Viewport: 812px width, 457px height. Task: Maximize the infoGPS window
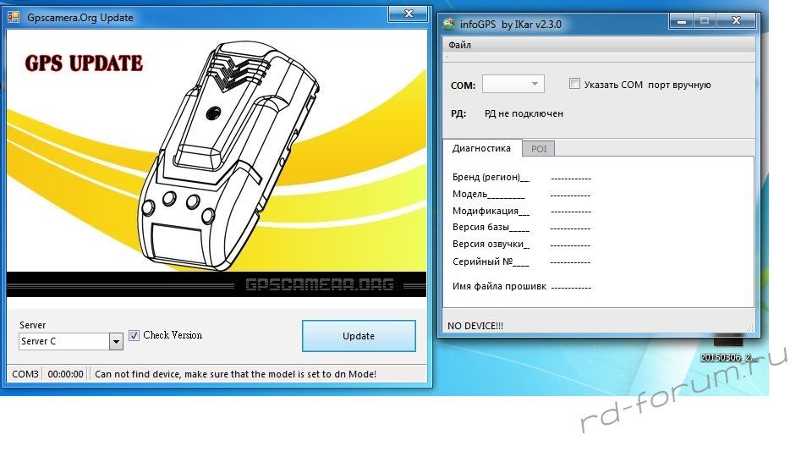pyautogui.click(x=704, y=21)
